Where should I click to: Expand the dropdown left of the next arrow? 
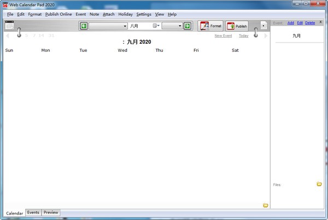179,26
